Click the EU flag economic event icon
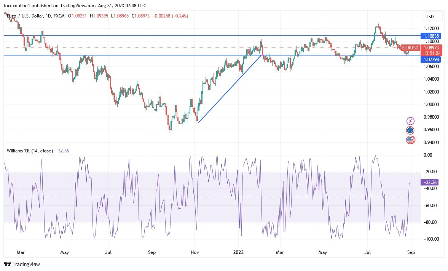The image size is (448, 271). [x=410, y=130]
